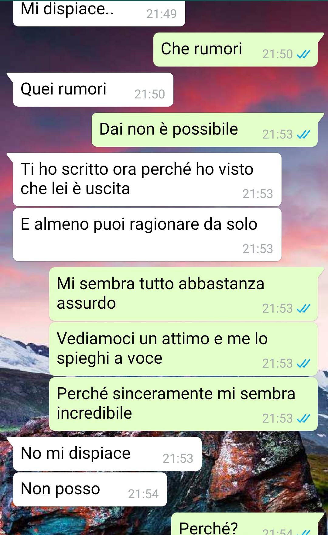Screen dimensions: 328x535
Task: Select the 'Dai non è possibile' bubble
Action: pos(205,130)
